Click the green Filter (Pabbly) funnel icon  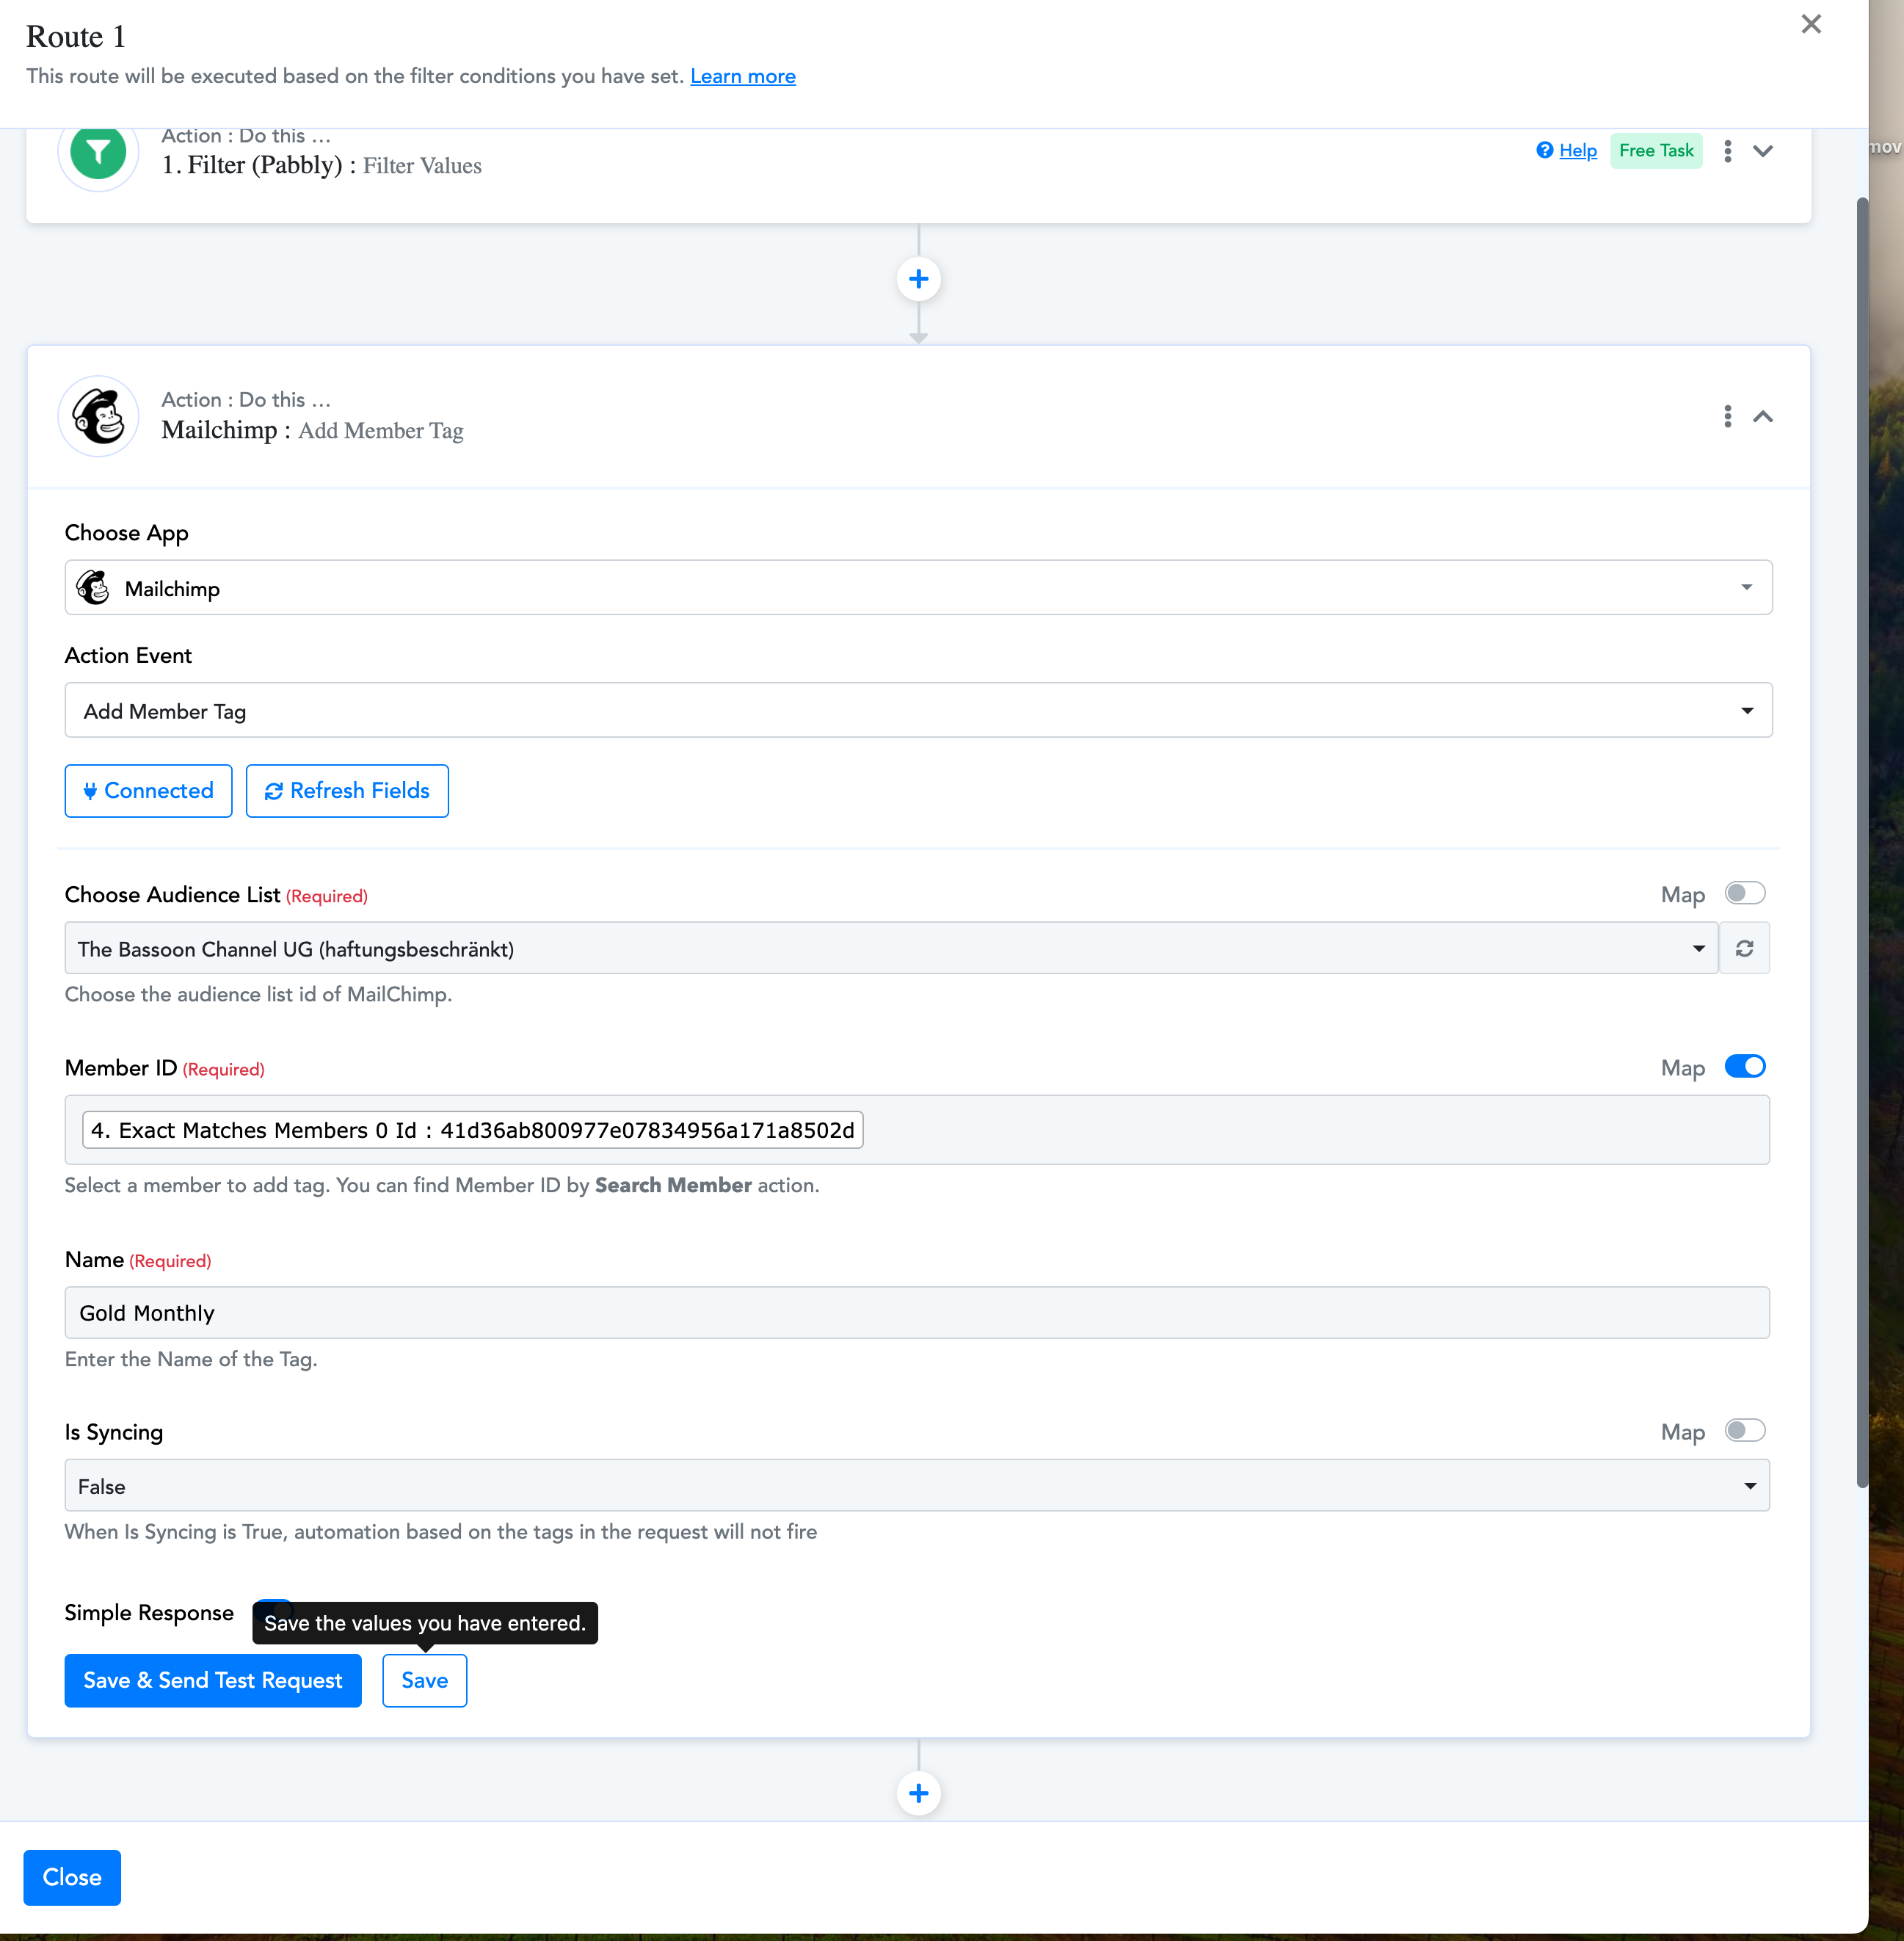(x=98, y=152)
